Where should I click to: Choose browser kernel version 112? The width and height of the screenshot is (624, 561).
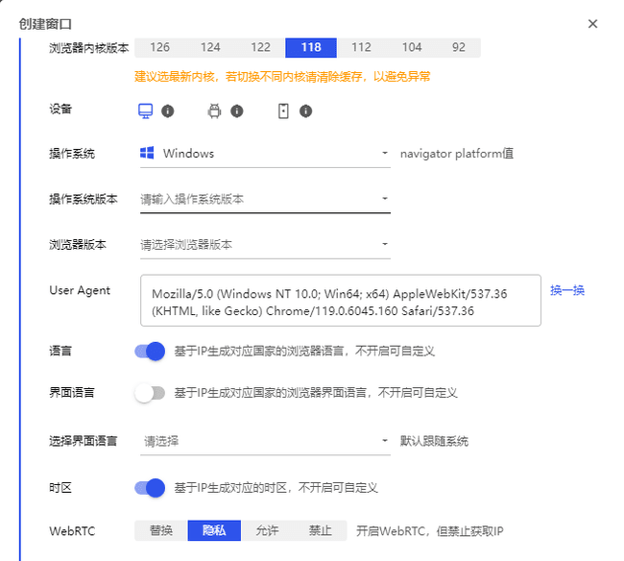pos(361,47)
